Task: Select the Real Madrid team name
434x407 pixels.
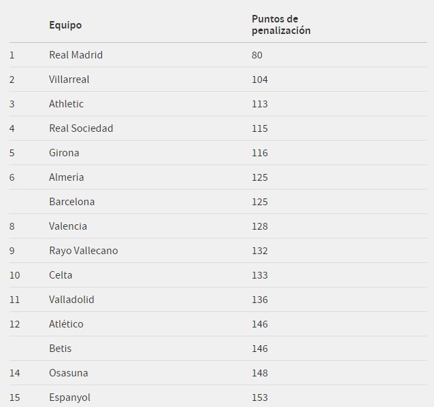Action: pos(76,55)
